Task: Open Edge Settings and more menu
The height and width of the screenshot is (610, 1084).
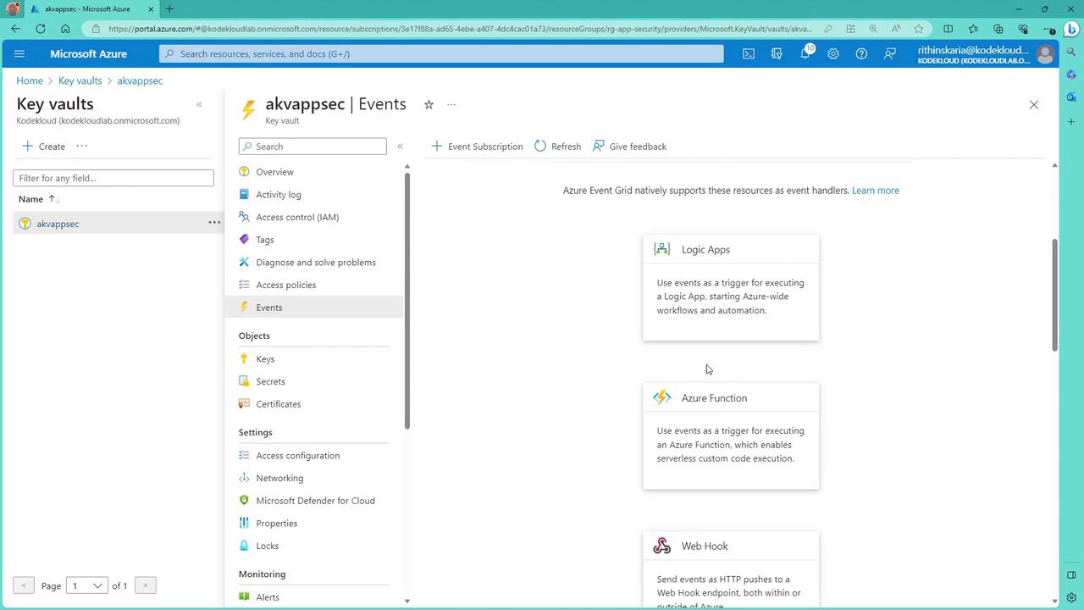Action: point(1048,29)
